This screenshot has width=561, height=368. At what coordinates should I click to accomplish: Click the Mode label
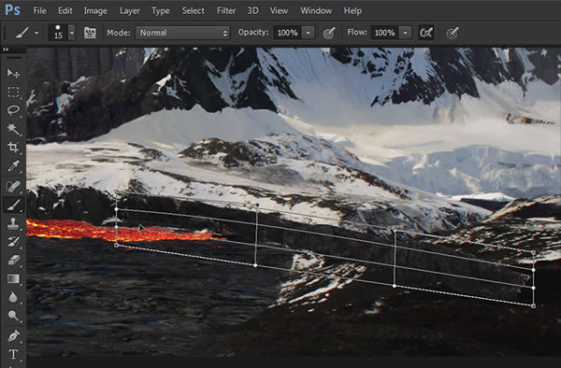(119, 33)
